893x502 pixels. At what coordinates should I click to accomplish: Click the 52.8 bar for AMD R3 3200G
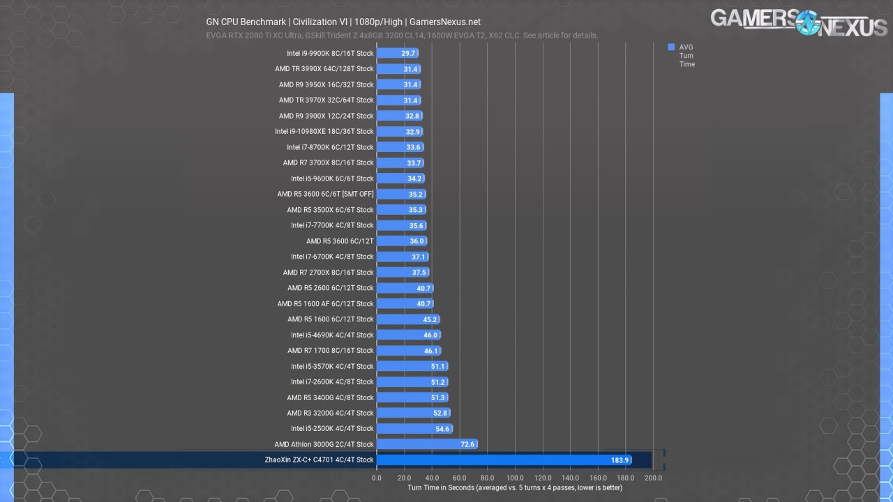413,413
